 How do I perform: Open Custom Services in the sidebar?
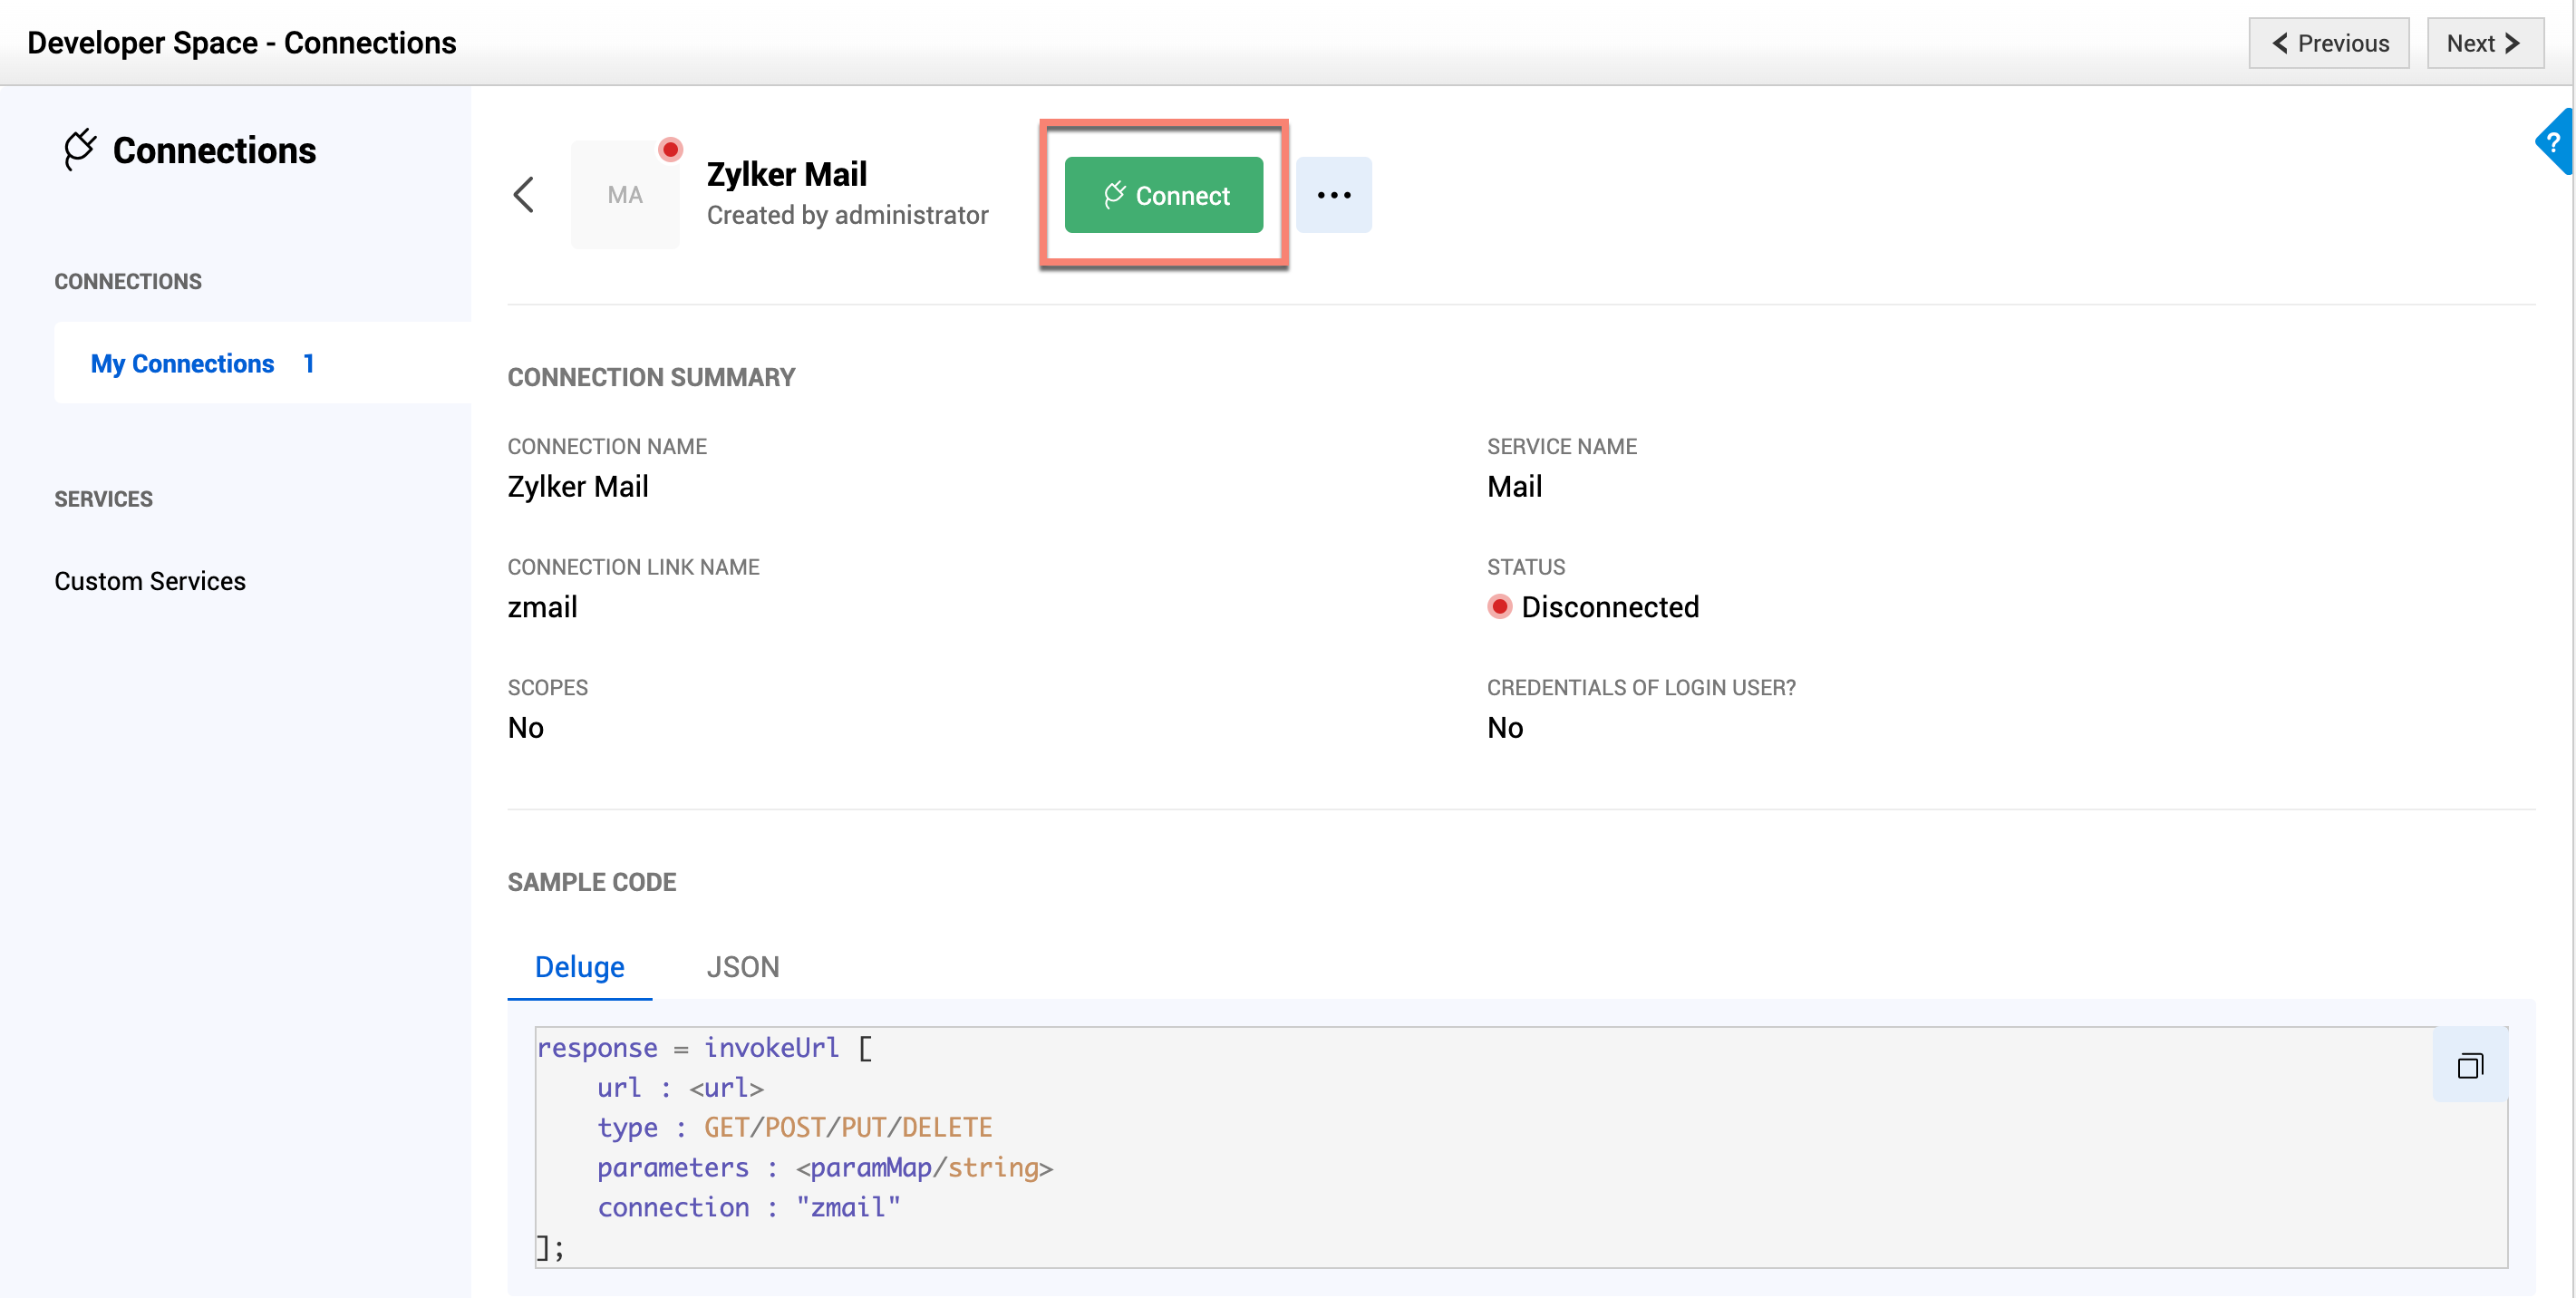(150, 581)
